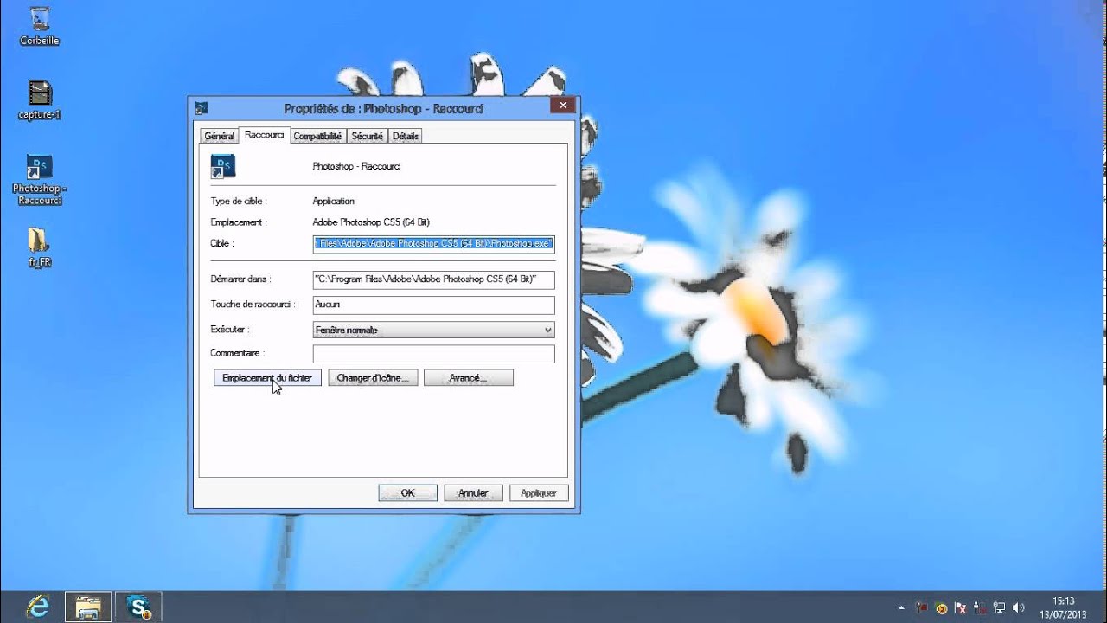The width and height of the screenshot is (1107, 623).
Task: Click the Touche de raccourci field
Action: 433,305
